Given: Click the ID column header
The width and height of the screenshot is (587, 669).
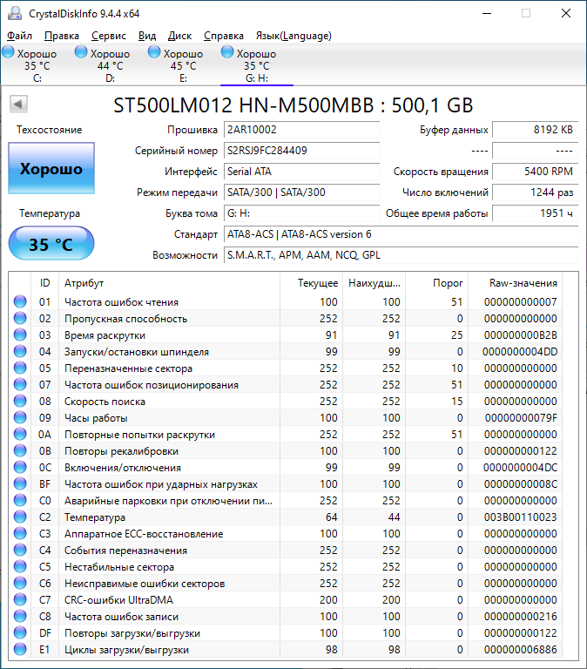Looking at the screenshot, I should point(44,283).
